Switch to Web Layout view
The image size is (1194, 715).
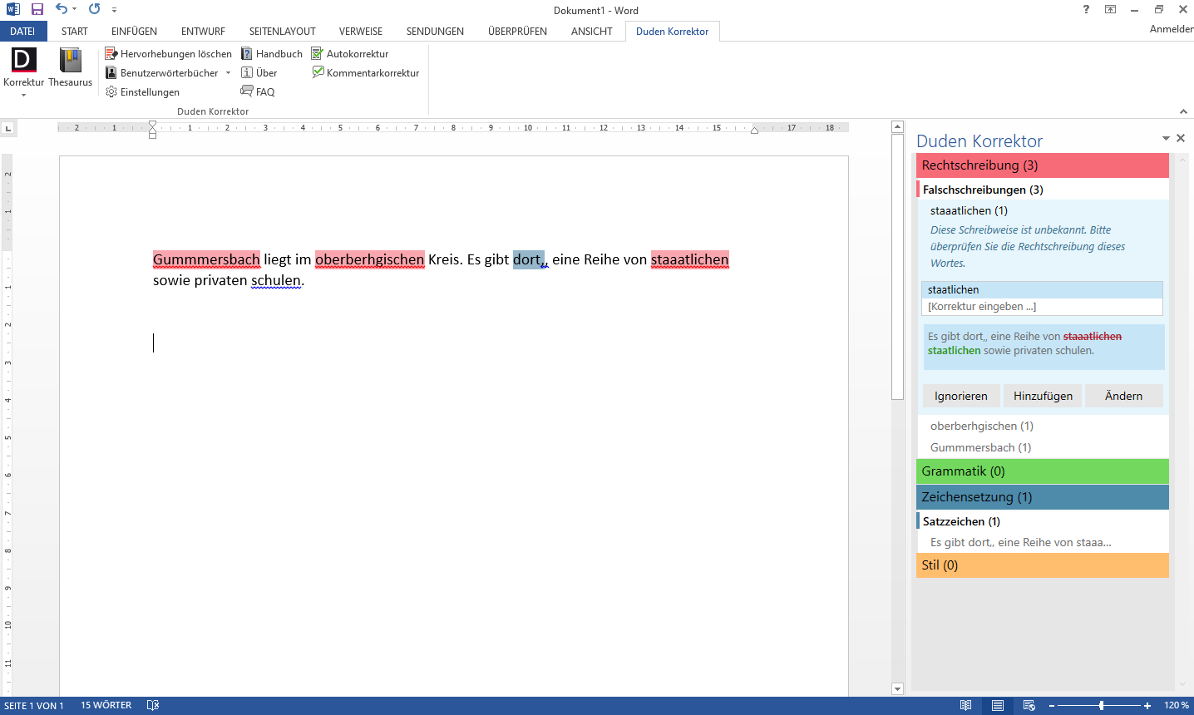1029,706
